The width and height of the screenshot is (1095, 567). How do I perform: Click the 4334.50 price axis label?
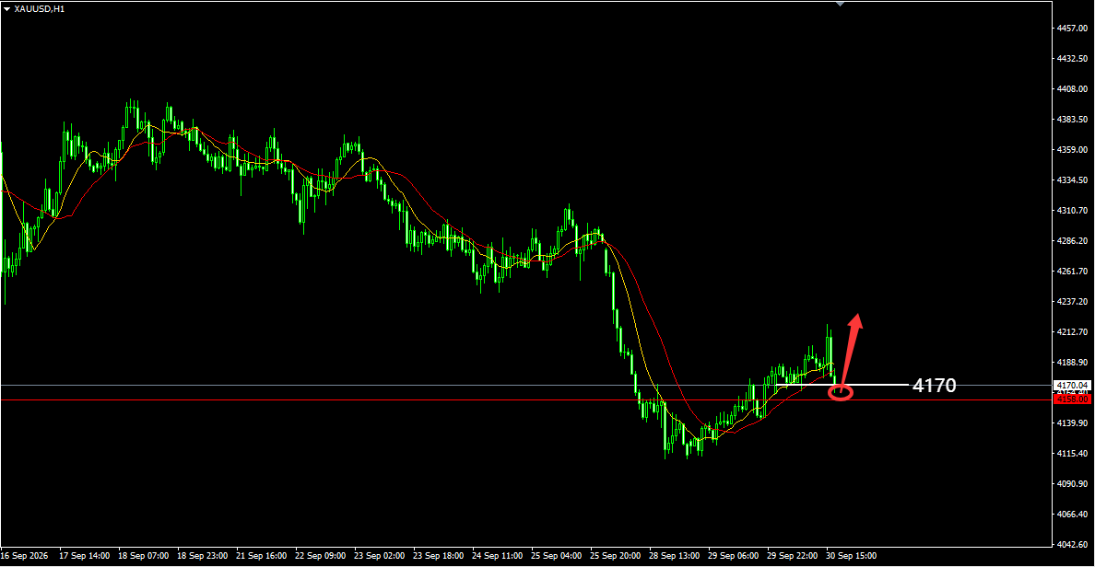click(1072, 179)
